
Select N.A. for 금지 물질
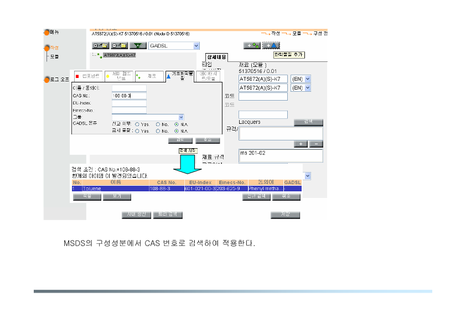point(177,131)
